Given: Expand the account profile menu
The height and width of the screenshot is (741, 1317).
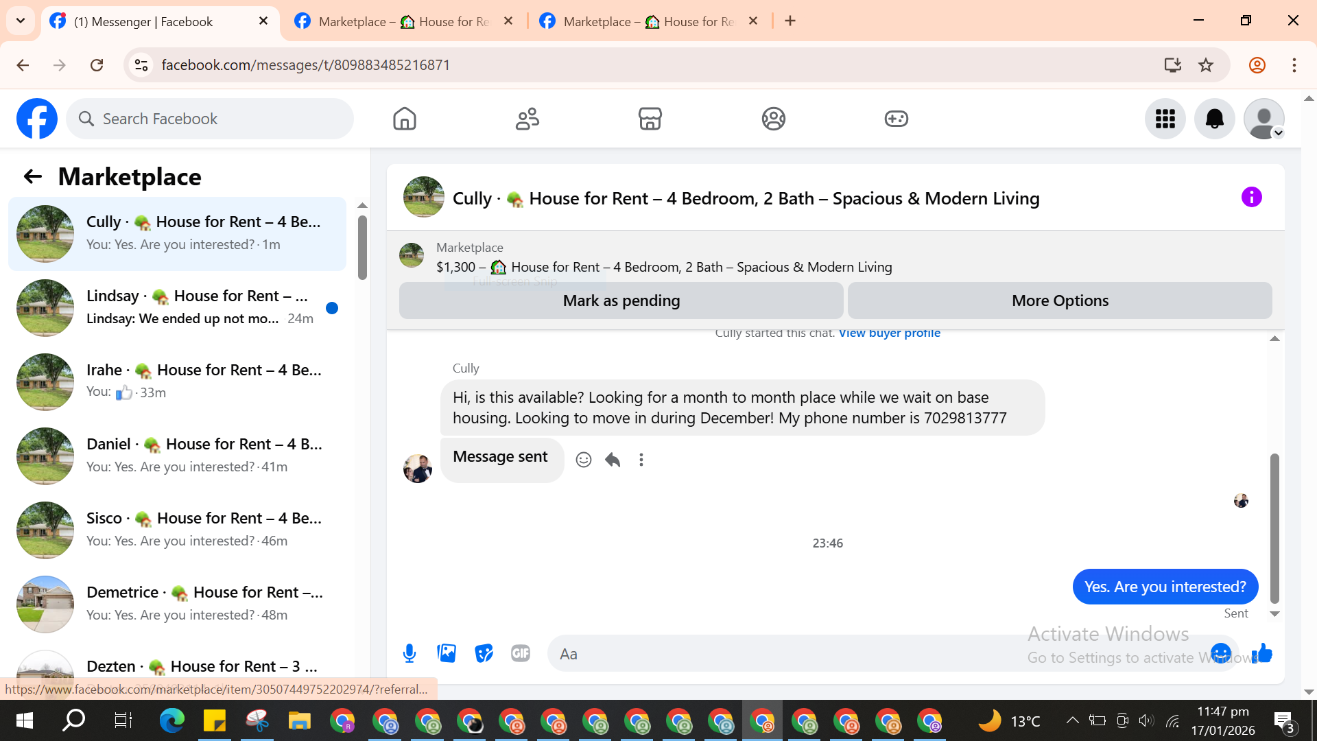Looking at the screenshot, I should (x=1263, y=119).
